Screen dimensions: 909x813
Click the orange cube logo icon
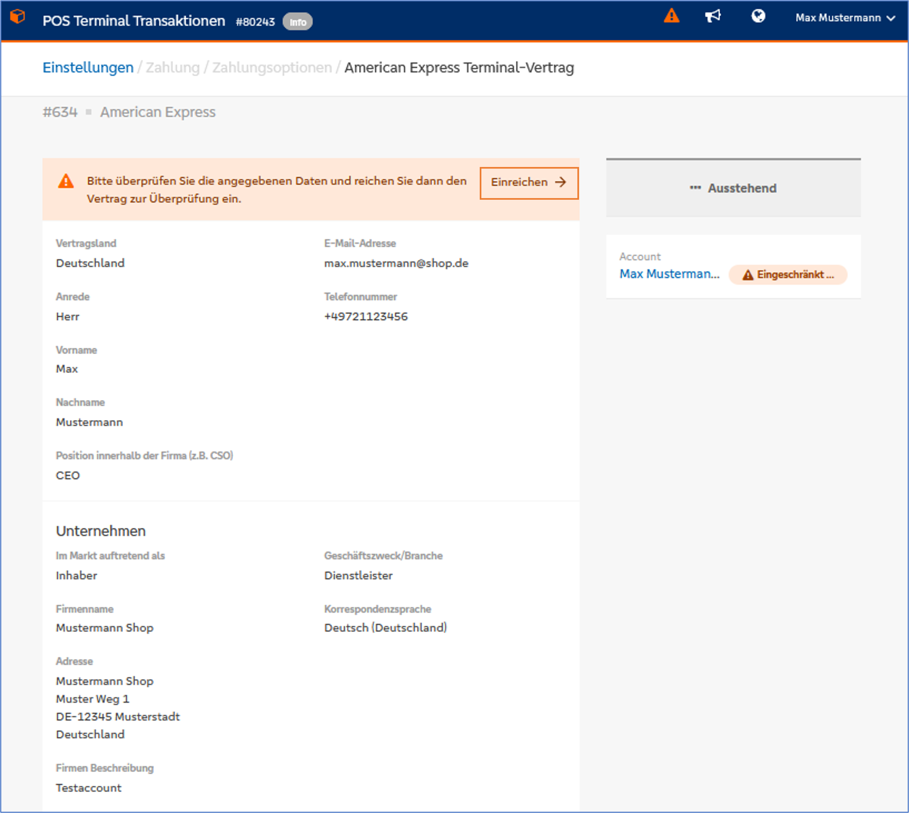17,17
